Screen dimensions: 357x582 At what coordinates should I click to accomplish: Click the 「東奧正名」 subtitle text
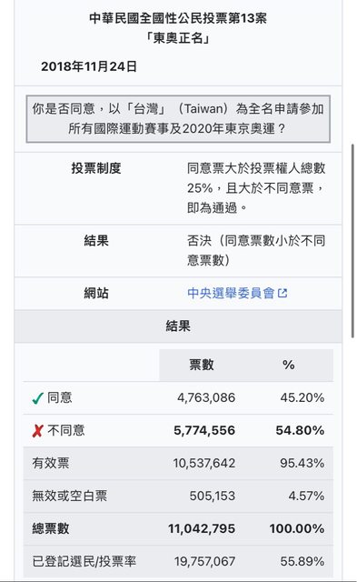(x=178, y=38)
